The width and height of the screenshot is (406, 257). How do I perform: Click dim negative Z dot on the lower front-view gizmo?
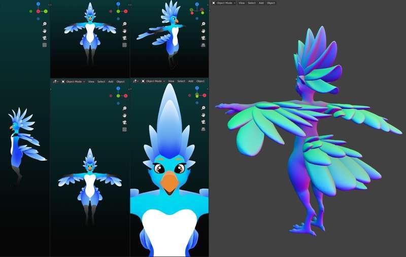118,103
